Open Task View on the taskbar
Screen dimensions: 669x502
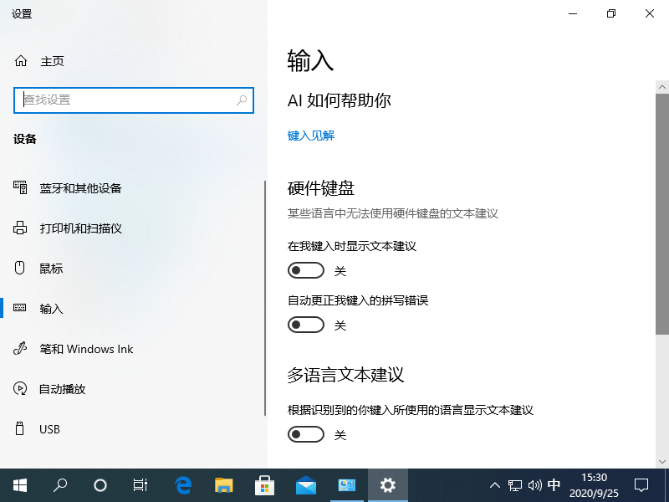pyautogui.click(x=140, y=485)
